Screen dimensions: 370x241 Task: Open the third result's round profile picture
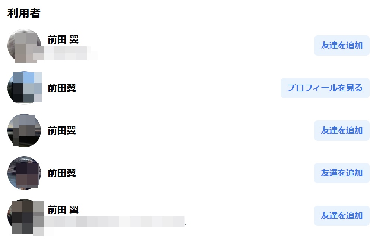[24, 131]
